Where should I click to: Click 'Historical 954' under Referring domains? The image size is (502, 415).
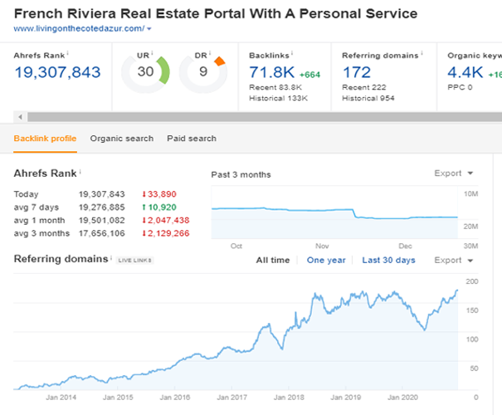[x=368, y=98]
